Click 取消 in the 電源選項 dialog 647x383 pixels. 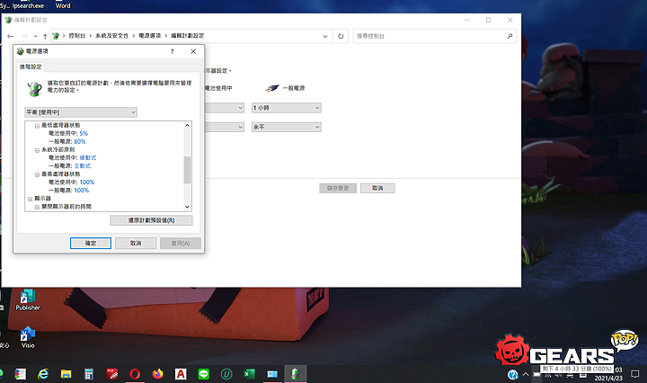pyautogui.click(x=136, y=243)
